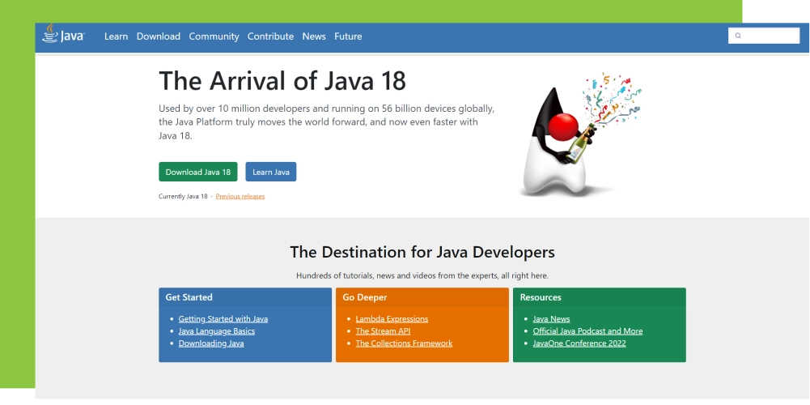Click the Go Deeper card header
The image size is (810, 405).
pyautogui.click(x=422, y=297)
